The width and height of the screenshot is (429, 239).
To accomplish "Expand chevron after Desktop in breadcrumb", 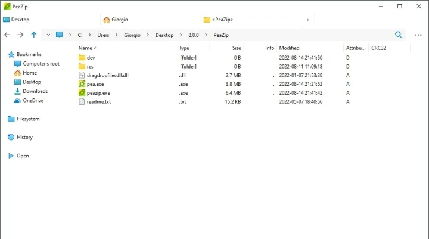I will click(181, 35).
